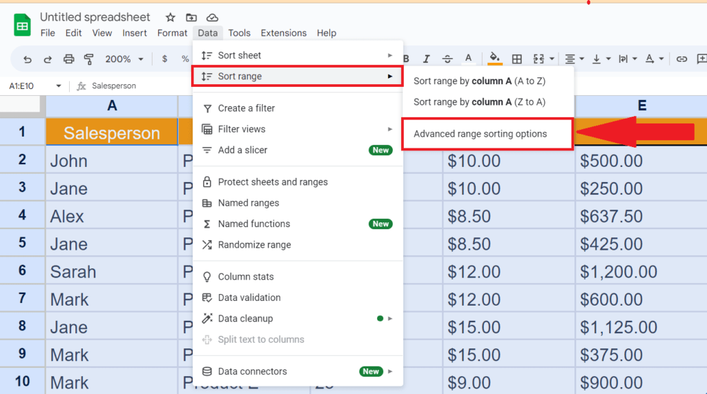Expand Data cleanup submenu
The height and width of the screenshot is (394, 707).
(x=298, y=319)
